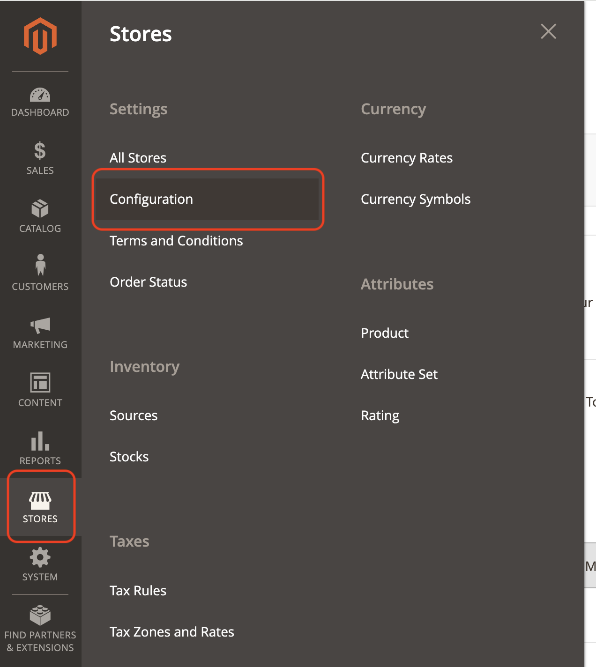Open the Dashboard from the sidebar

click(40, 101)
